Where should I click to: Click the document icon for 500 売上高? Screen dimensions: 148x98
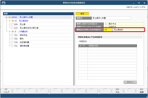tap(12, 24)
